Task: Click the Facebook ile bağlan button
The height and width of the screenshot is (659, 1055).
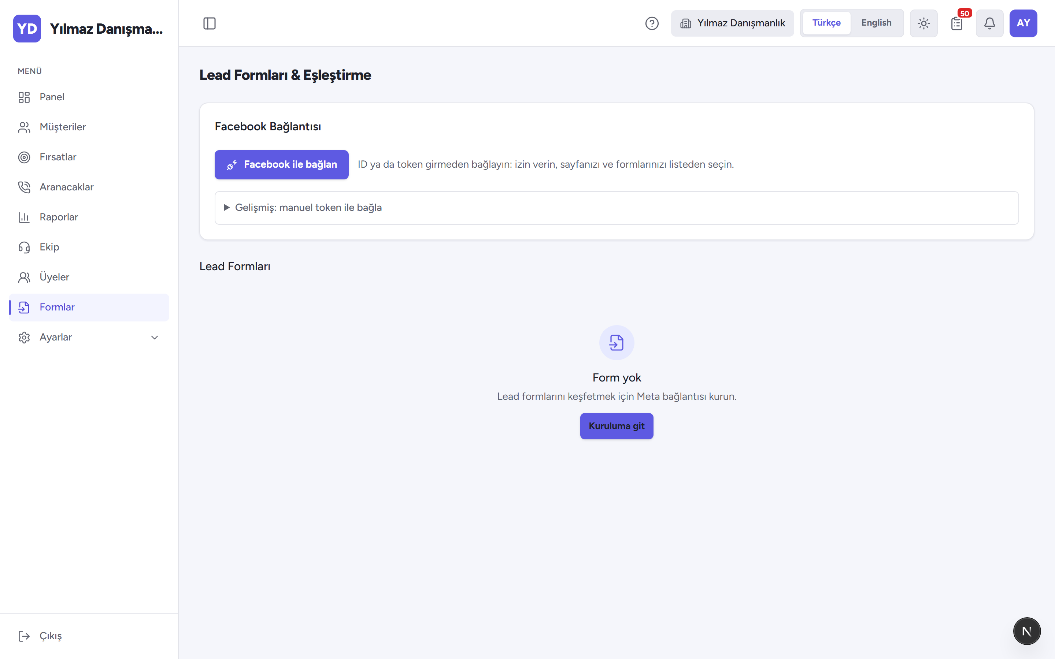Action: [282, 165]
